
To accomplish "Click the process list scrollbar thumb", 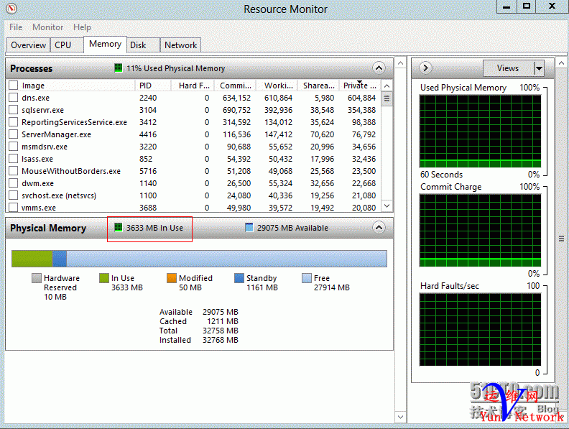I will point(387,98).
